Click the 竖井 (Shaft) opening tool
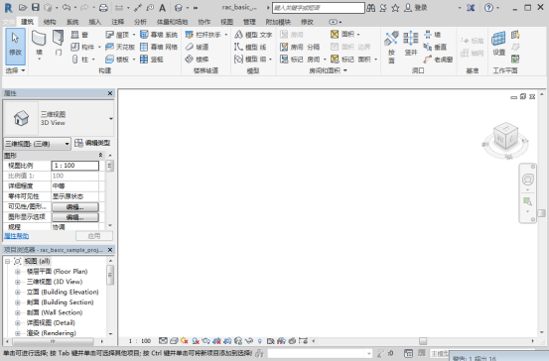 pyautogui.click(x=411, y=44)
